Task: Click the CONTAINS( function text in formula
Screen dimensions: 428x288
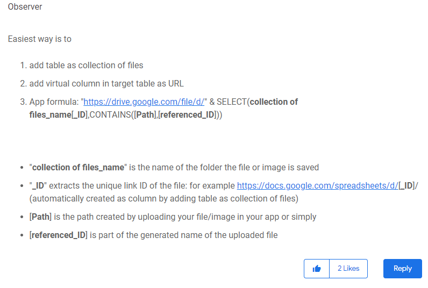Action: point(112,115)
